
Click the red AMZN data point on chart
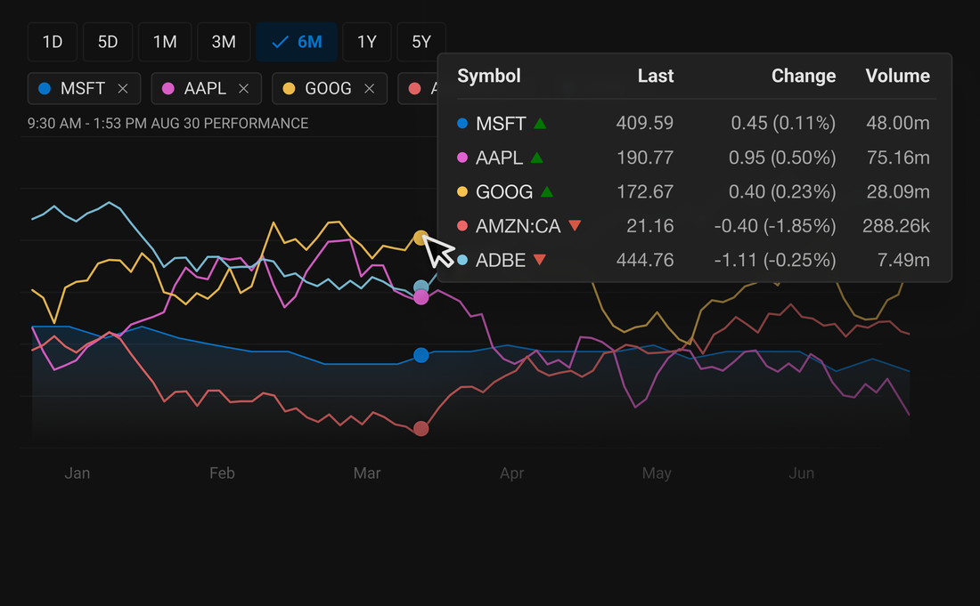421,429
